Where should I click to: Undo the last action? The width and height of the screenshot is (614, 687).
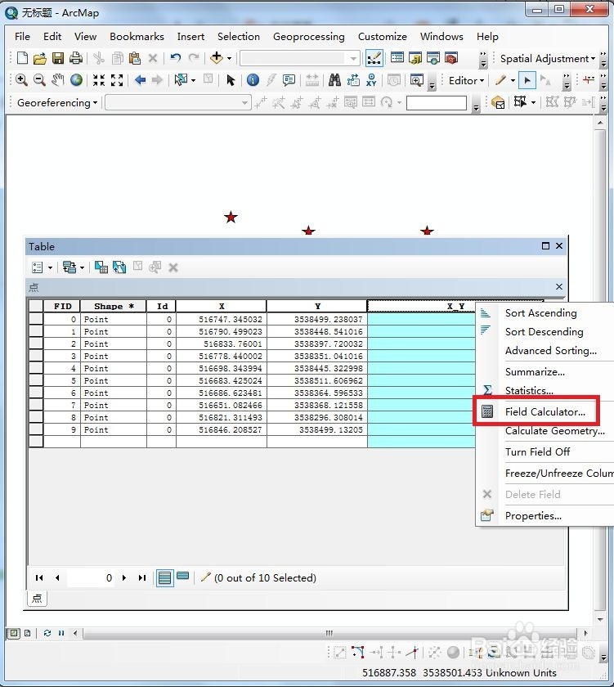pos(176,58)
